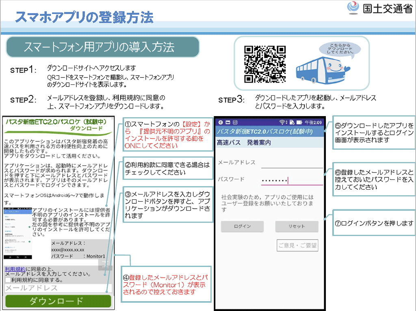
Task: Click the 国土交通省 ministry name
Action: [388, 9]
